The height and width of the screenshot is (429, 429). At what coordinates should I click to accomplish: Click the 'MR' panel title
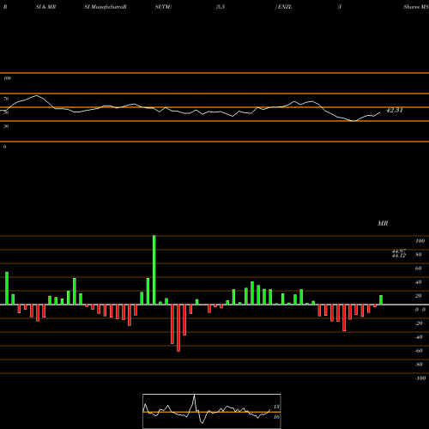[x=383, y=223]
